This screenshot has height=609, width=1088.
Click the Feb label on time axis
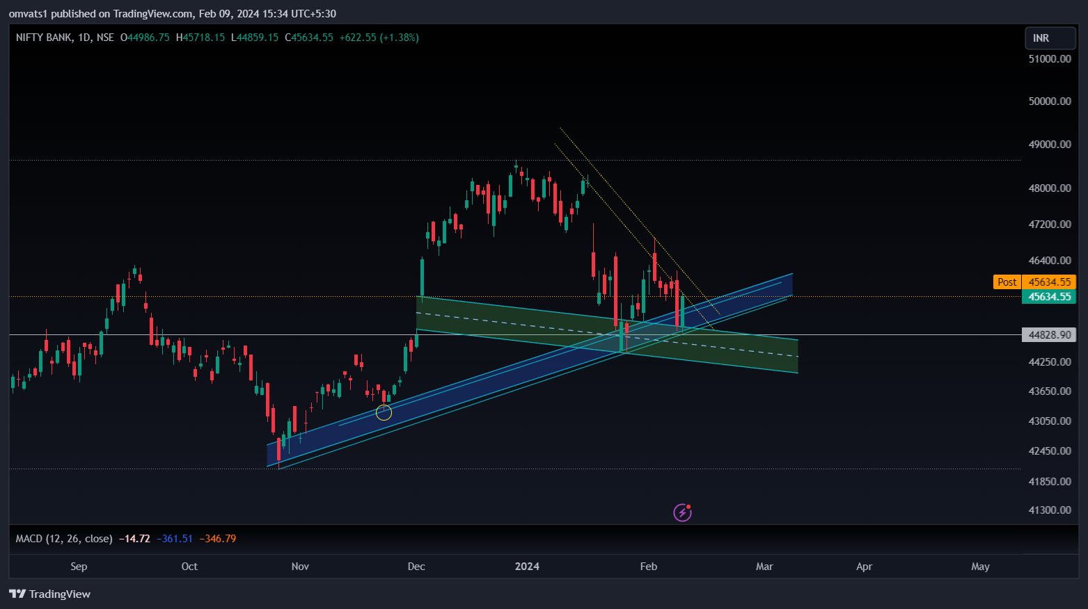click(648, 567)
